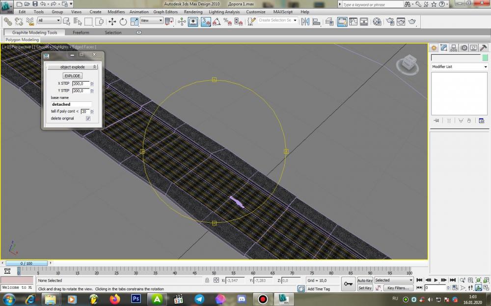The width and height of the screenshot is (491, 306).
Task: Switch to the Selection ribbon tab
Action: (113, 32)
